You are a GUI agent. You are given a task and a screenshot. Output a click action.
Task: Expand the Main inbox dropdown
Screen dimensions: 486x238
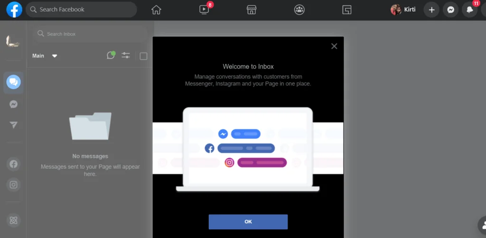[45, 56]
